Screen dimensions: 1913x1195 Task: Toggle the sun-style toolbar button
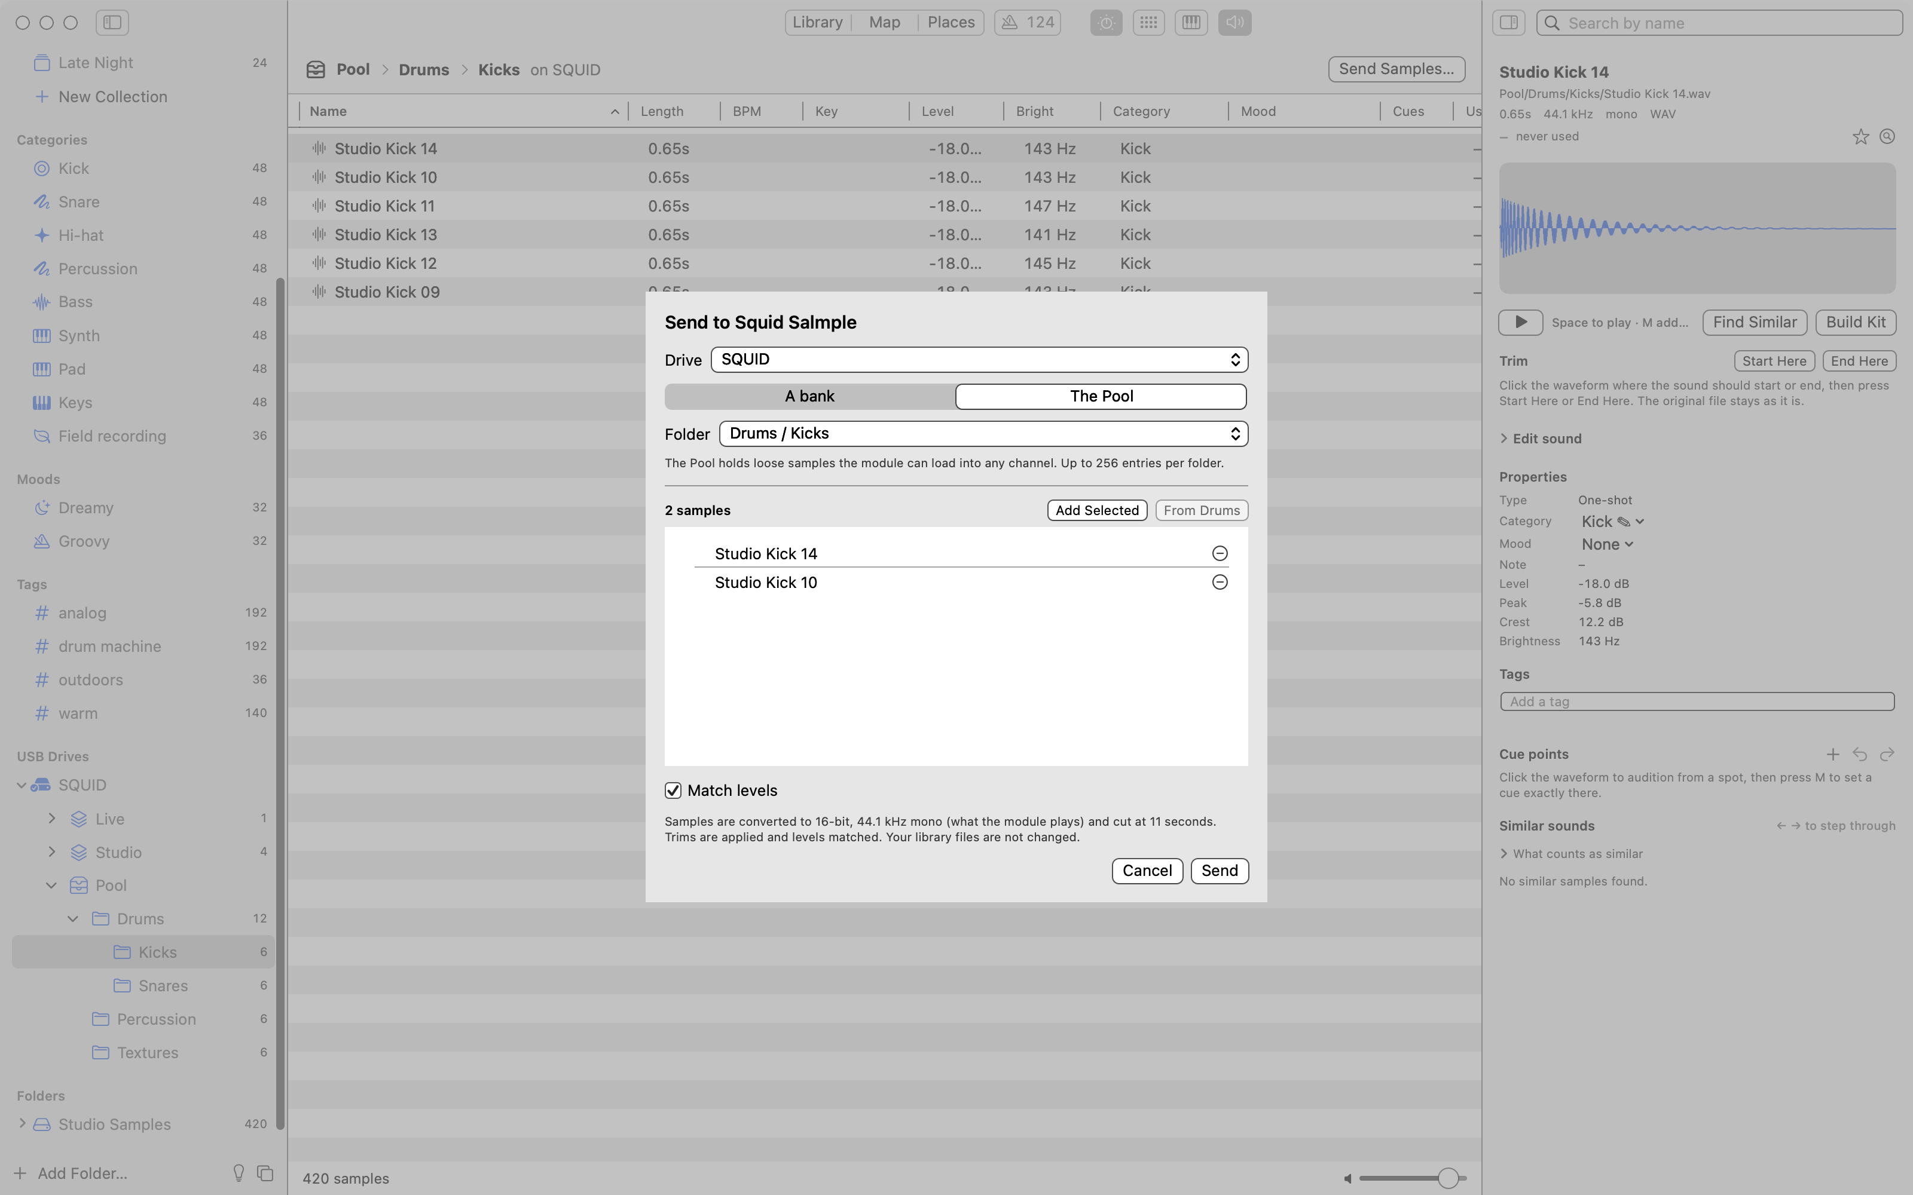(1106, 22)
